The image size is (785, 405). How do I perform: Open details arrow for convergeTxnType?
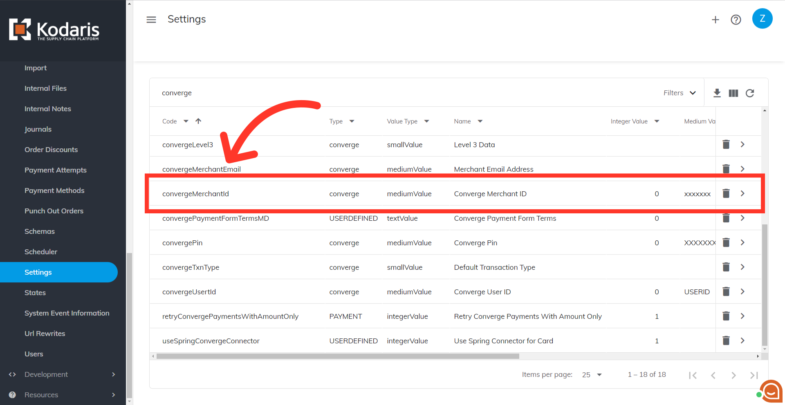[x=742, y=267]
